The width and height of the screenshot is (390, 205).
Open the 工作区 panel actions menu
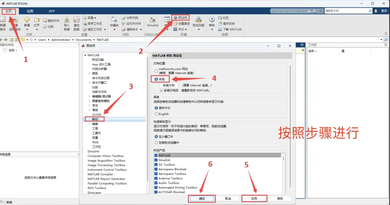(x=386, y=45)
